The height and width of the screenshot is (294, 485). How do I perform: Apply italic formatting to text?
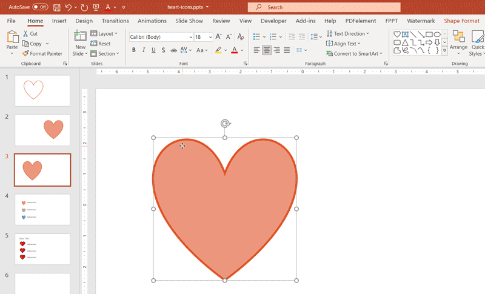pos(144,50)
